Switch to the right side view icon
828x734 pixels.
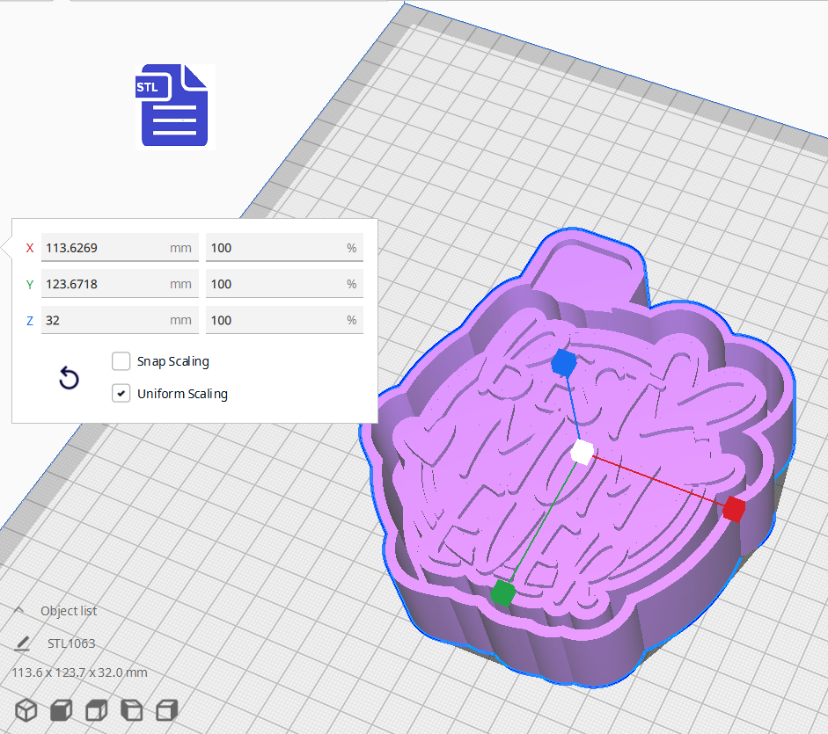point(167,709)
